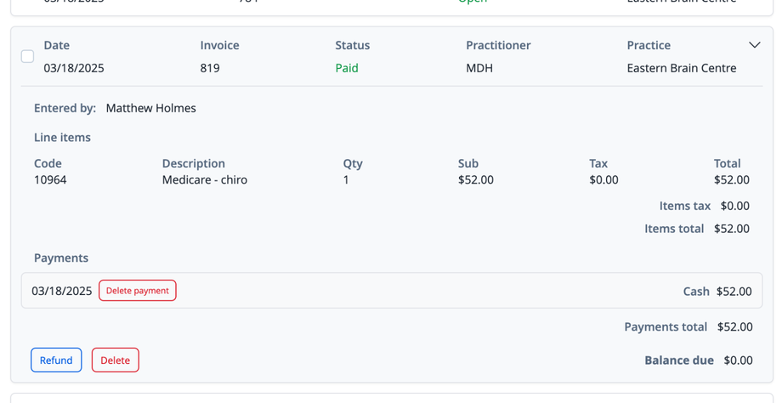Click the Line items heading
This screenshot has height=403, width=782.
62,138
